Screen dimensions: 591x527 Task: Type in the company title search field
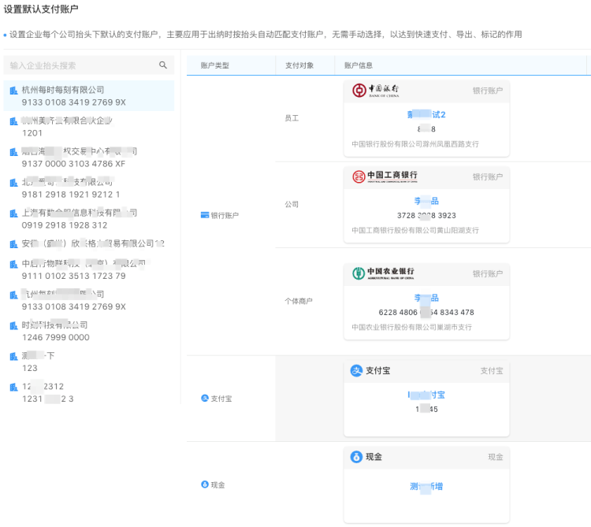tap(79, 65)
